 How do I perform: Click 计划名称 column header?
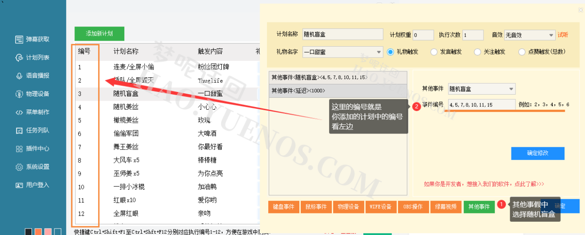pos(126,51)
